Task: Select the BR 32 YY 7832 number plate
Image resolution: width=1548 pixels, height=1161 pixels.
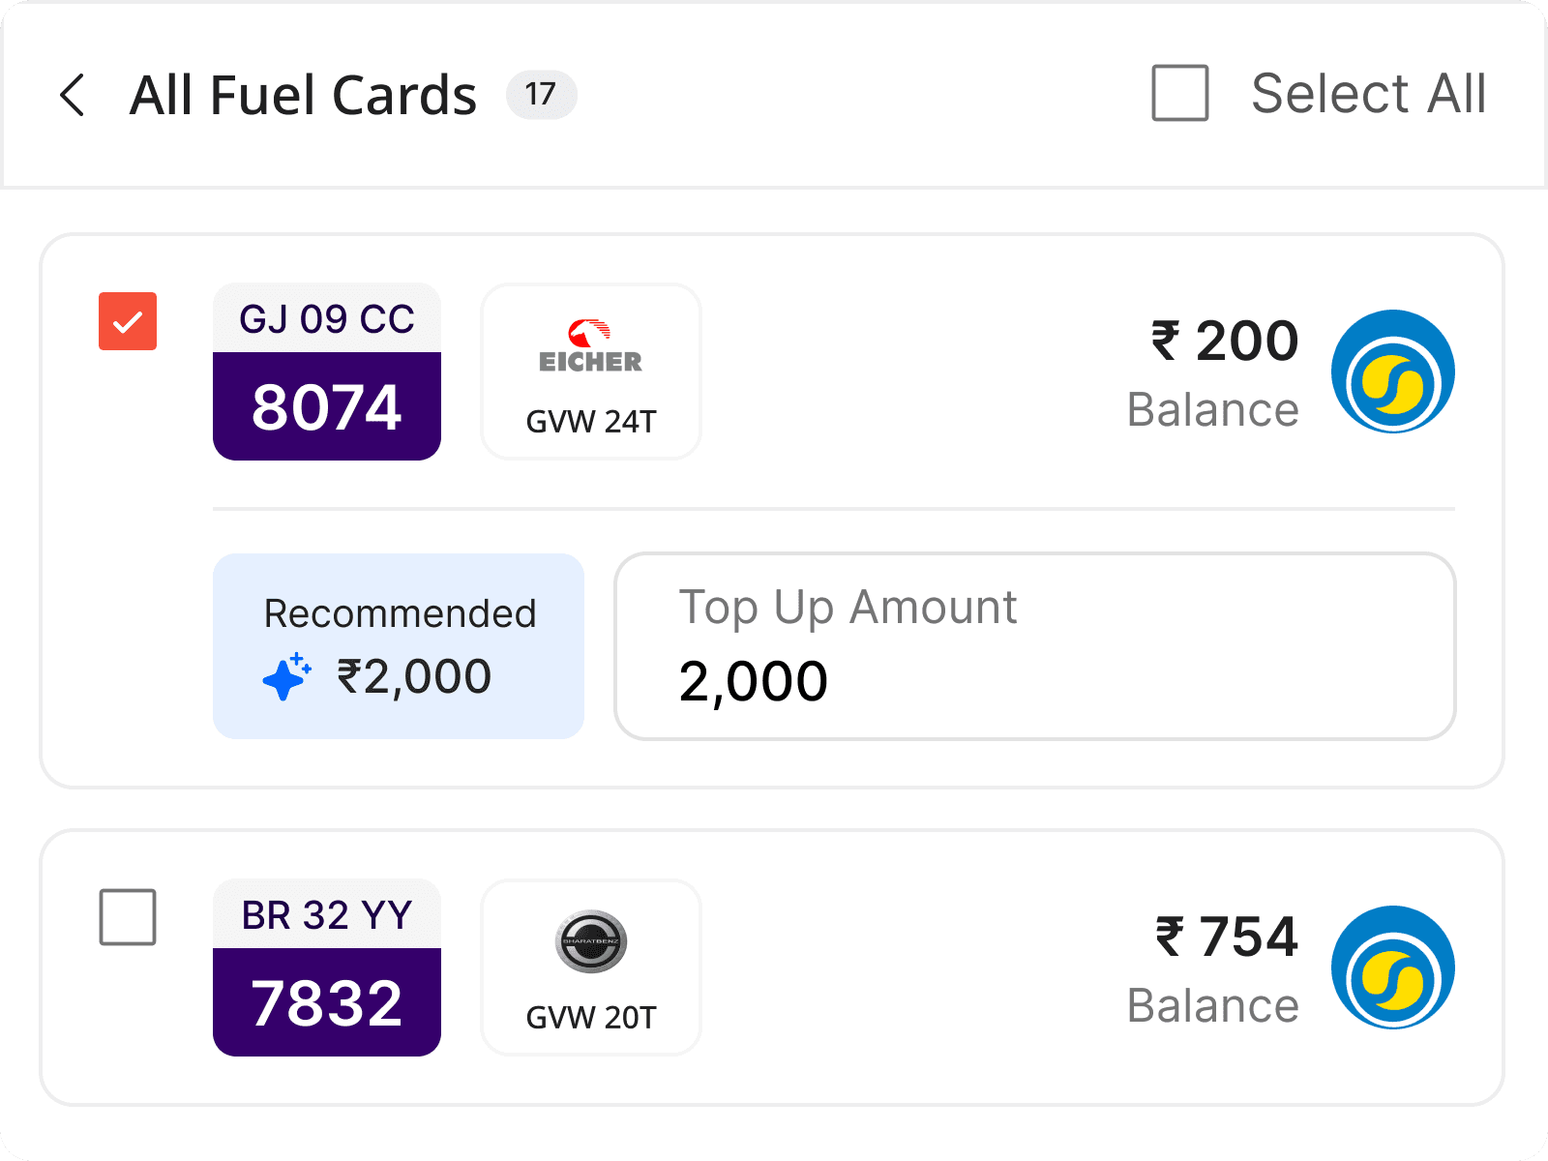Action: 327,968
